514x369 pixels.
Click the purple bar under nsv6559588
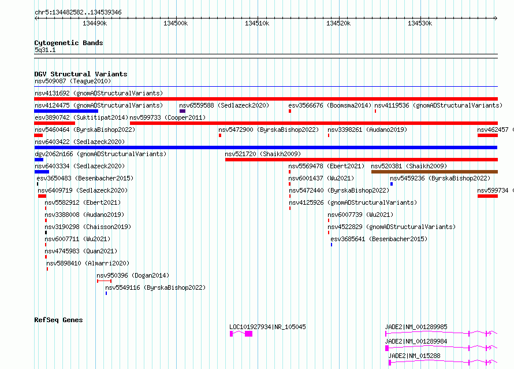point(182,111)
